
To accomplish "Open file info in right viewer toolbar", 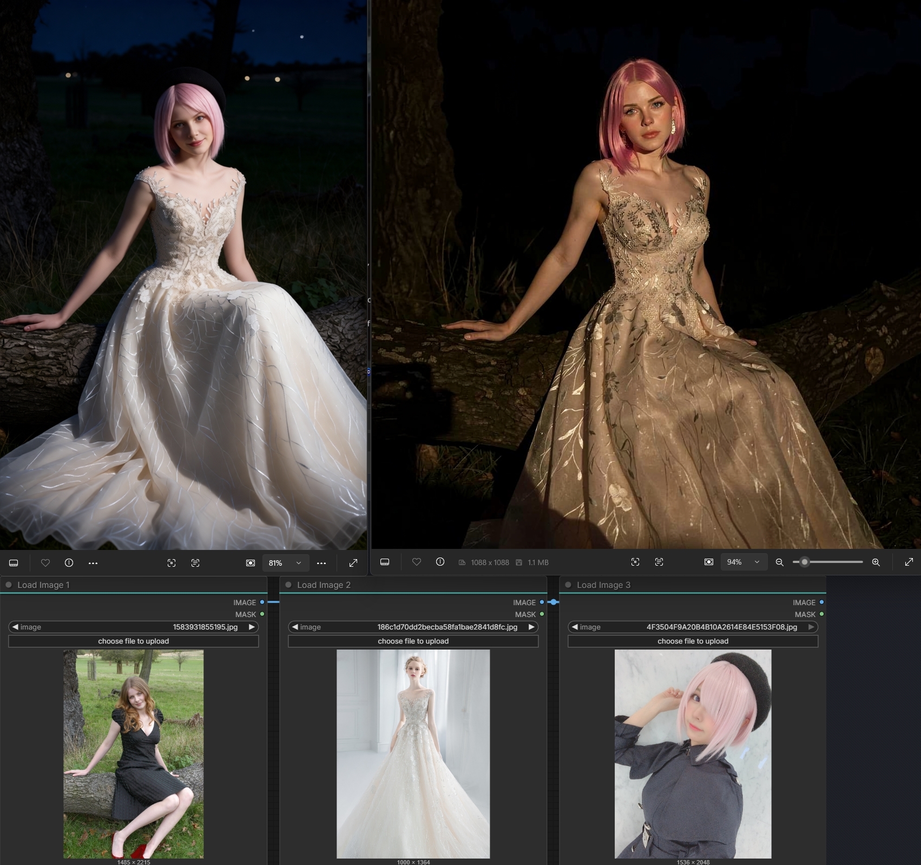I will click(440, 562).
